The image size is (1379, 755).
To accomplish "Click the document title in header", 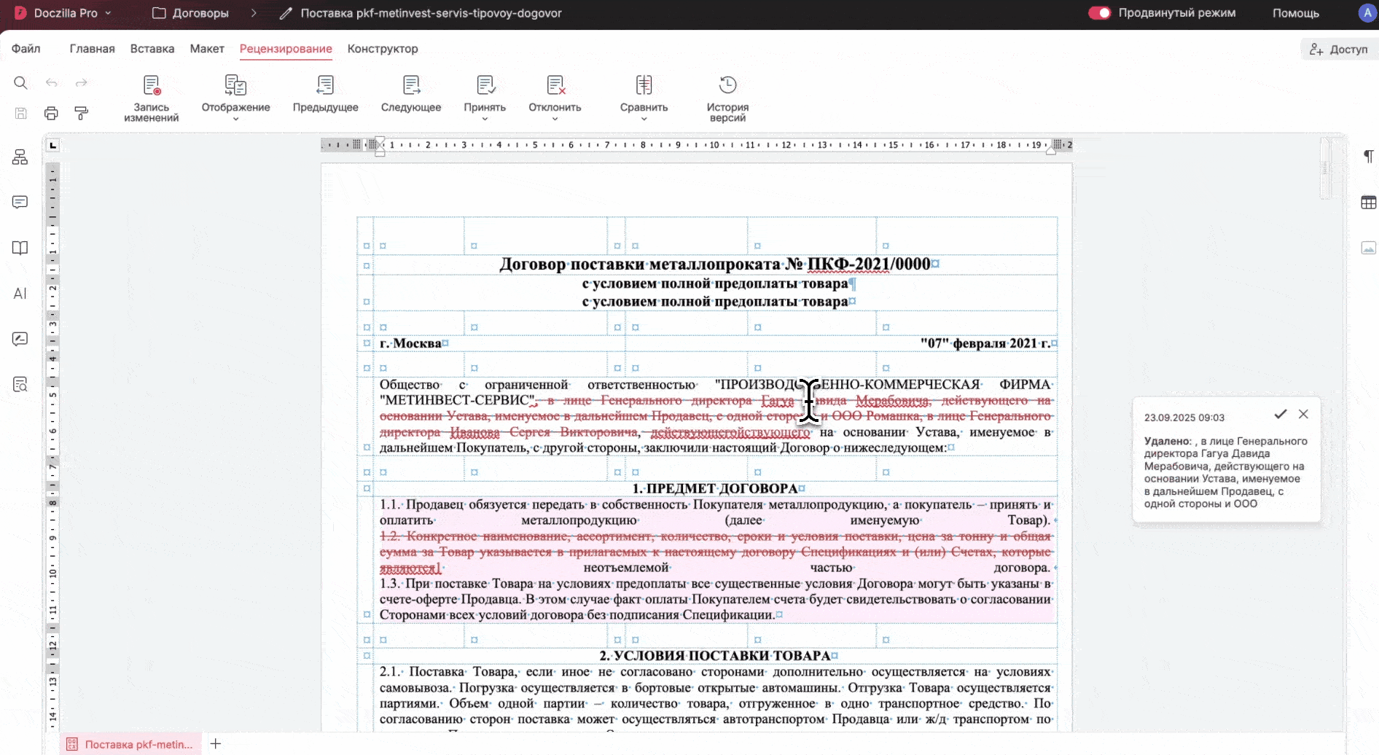I will pos(431,13).
